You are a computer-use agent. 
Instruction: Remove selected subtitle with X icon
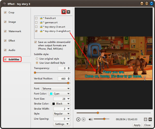click(68, 12)
